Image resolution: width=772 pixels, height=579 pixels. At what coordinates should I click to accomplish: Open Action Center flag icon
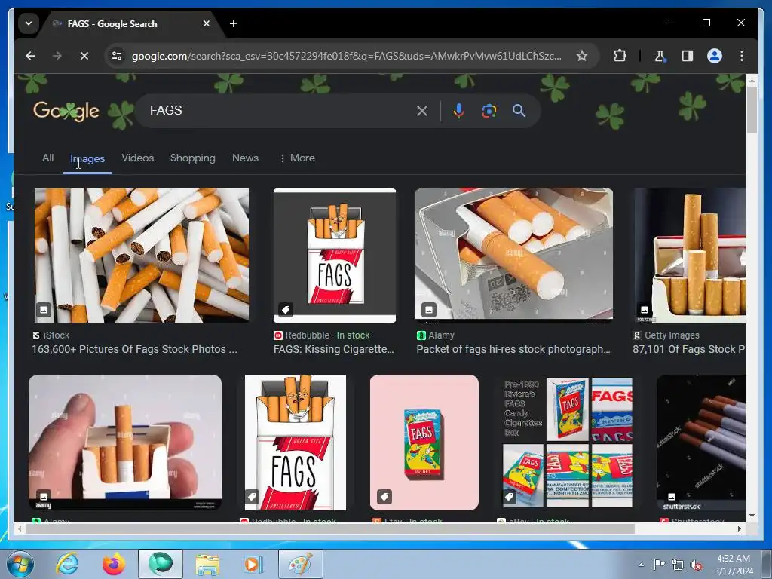click(659, 565)
